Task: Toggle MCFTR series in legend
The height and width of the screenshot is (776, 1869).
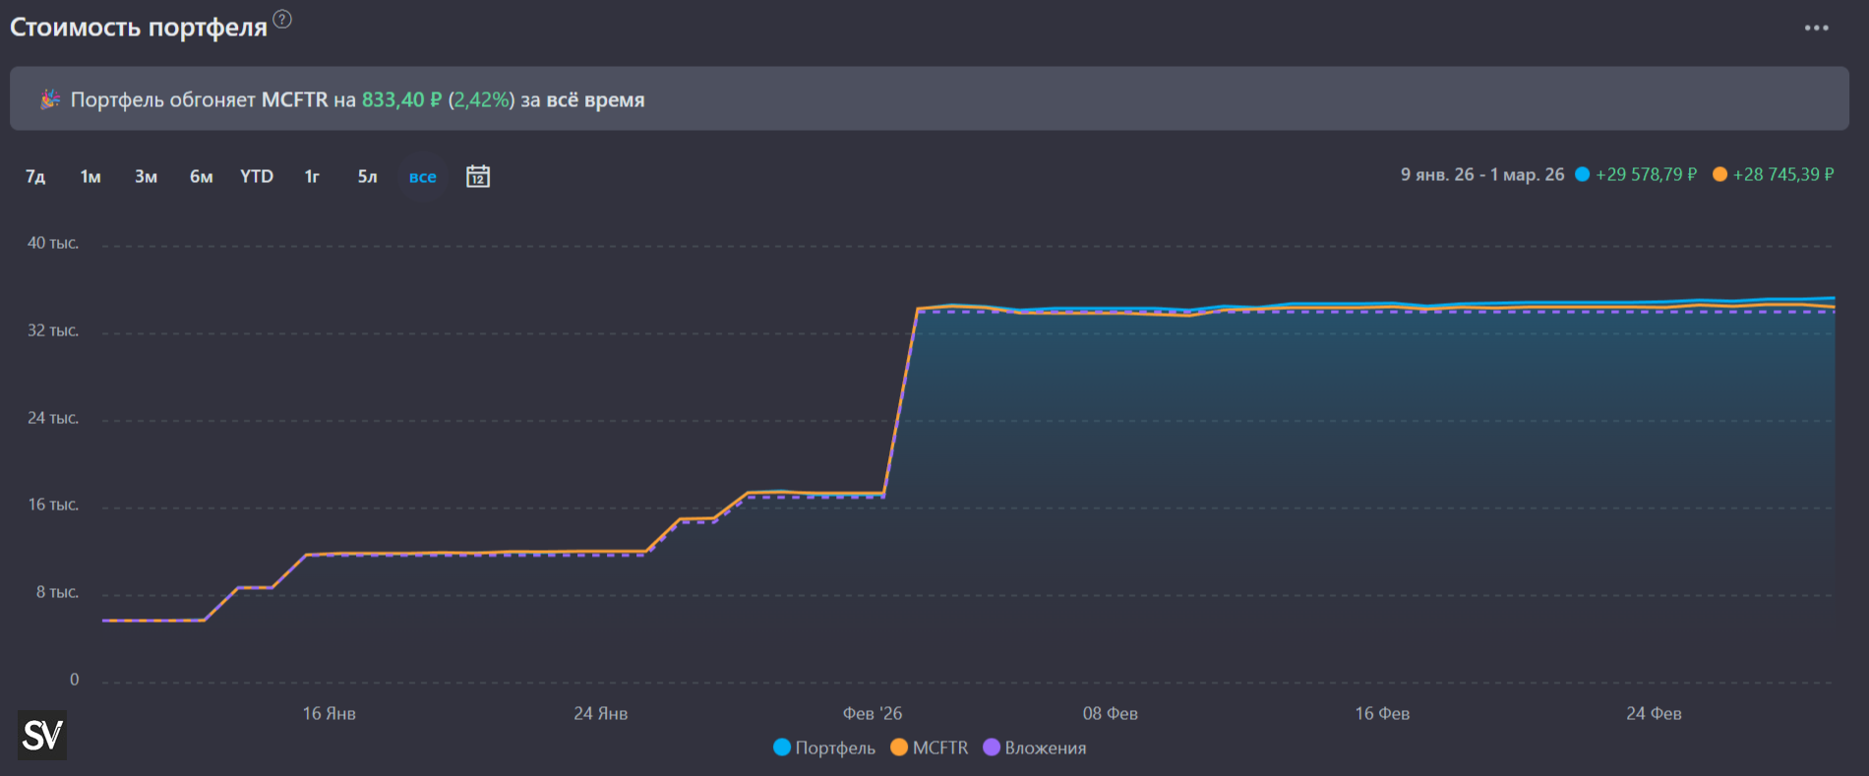Action: coord(930,747)
